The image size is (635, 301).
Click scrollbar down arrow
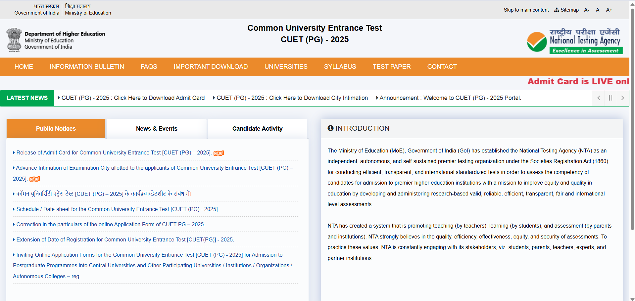point(632,299)
